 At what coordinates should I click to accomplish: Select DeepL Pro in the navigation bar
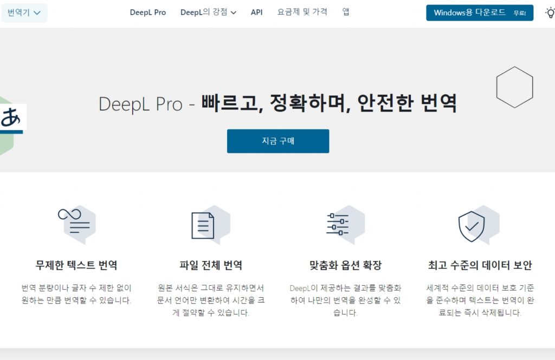point(147,11)
